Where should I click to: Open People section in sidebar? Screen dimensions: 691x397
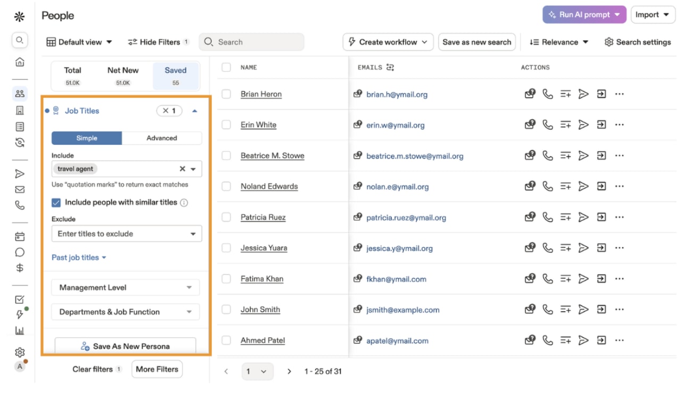20,94
